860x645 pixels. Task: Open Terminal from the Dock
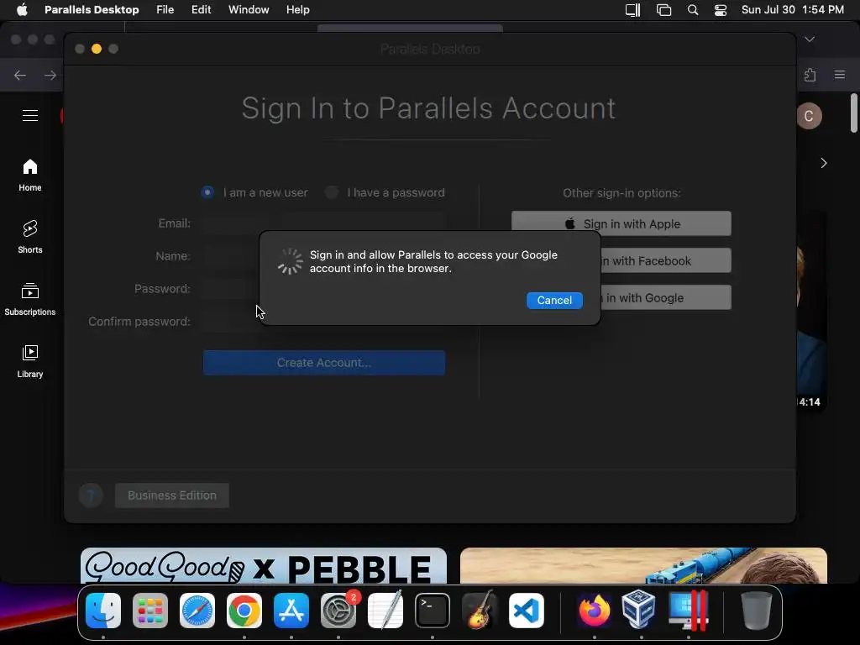433,611
